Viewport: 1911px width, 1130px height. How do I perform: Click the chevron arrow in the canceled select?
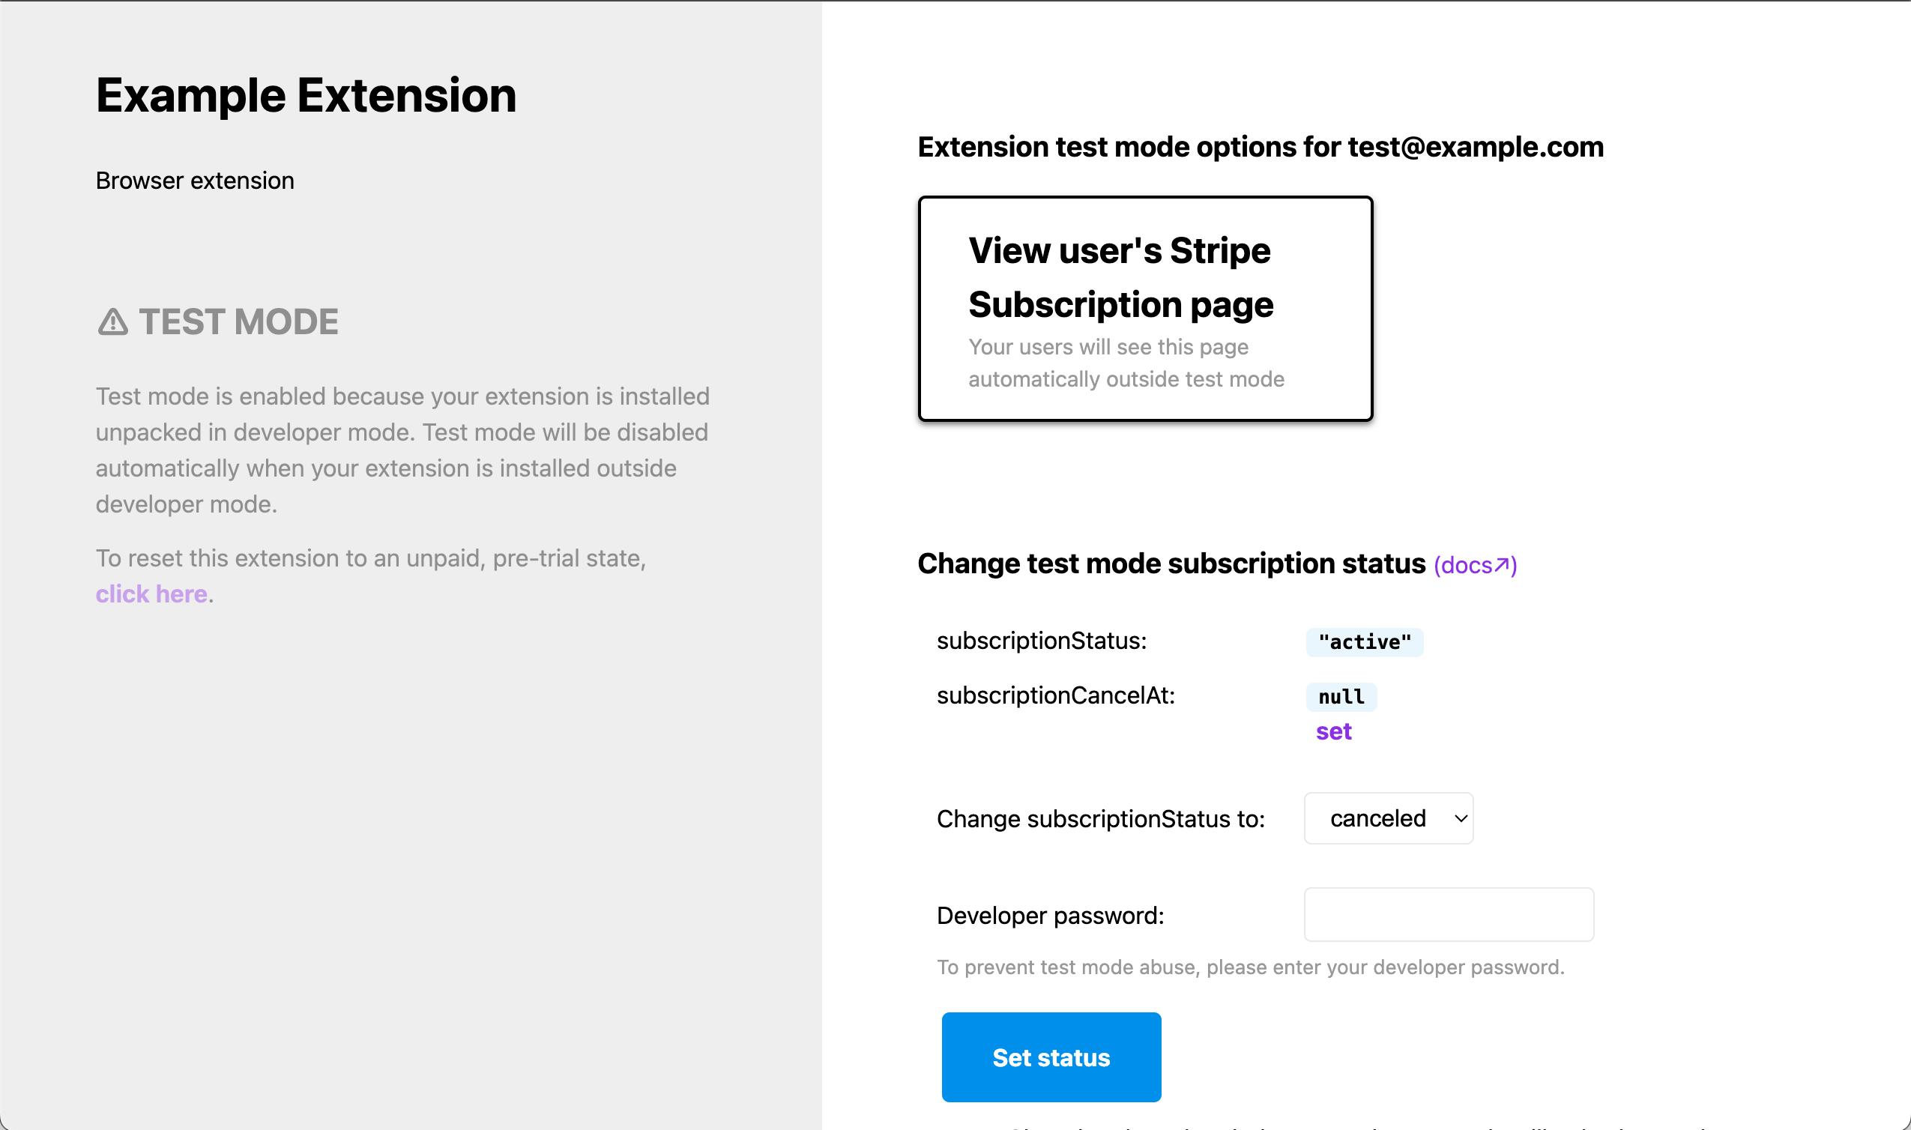1461,818
